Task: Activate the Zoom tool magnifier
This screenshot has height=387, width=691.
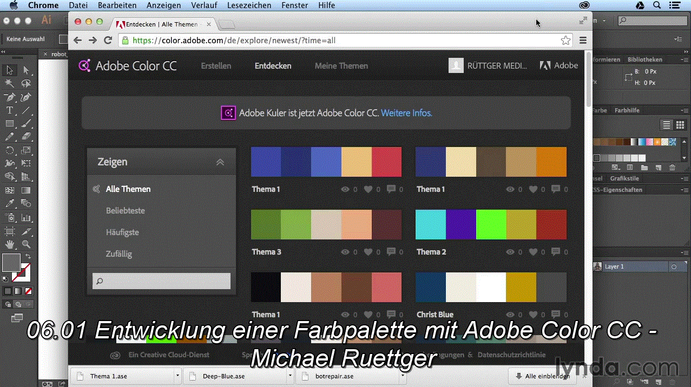Action: [26, 245]
